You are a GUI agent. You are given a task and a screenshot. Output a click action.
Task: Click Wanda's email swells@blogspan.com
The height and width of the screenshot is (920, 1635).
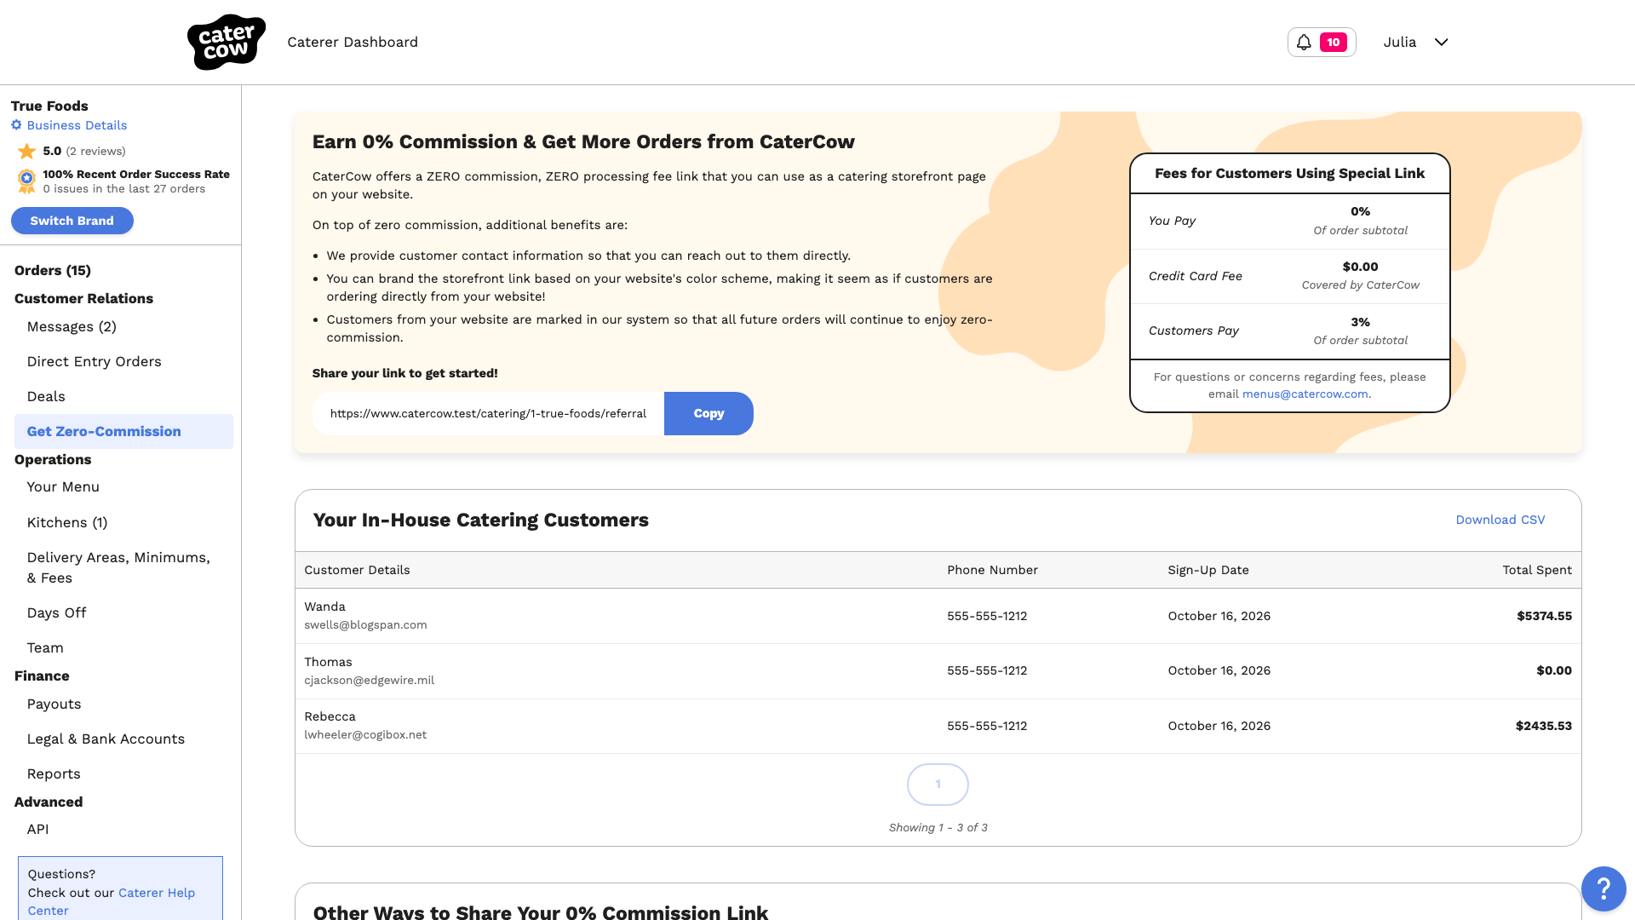(365, 624)
